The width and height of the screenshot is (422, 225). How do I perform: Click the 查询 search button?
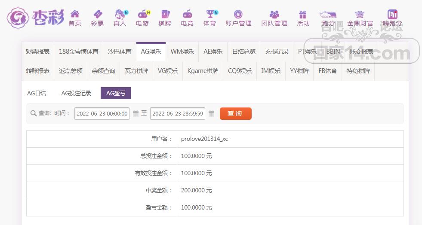click(x=235, y=114)
